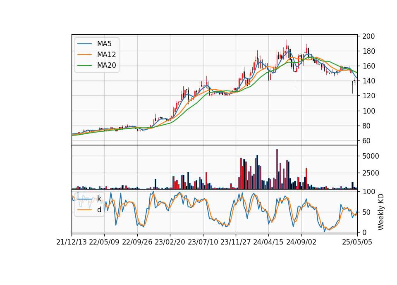Click the orange MA12 legend line sample

[84, 55]
